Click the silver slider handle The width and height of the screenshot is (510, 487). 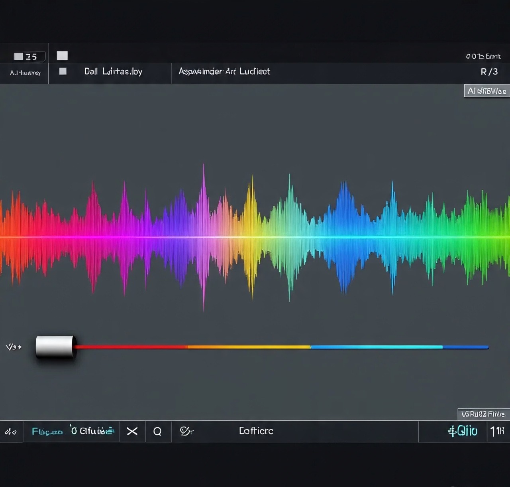[x=55, y=347]
